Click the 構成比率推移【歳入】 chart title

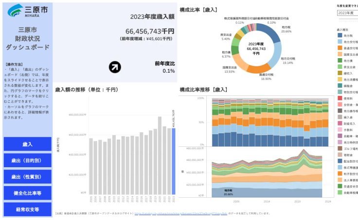[x=204, y=90]
